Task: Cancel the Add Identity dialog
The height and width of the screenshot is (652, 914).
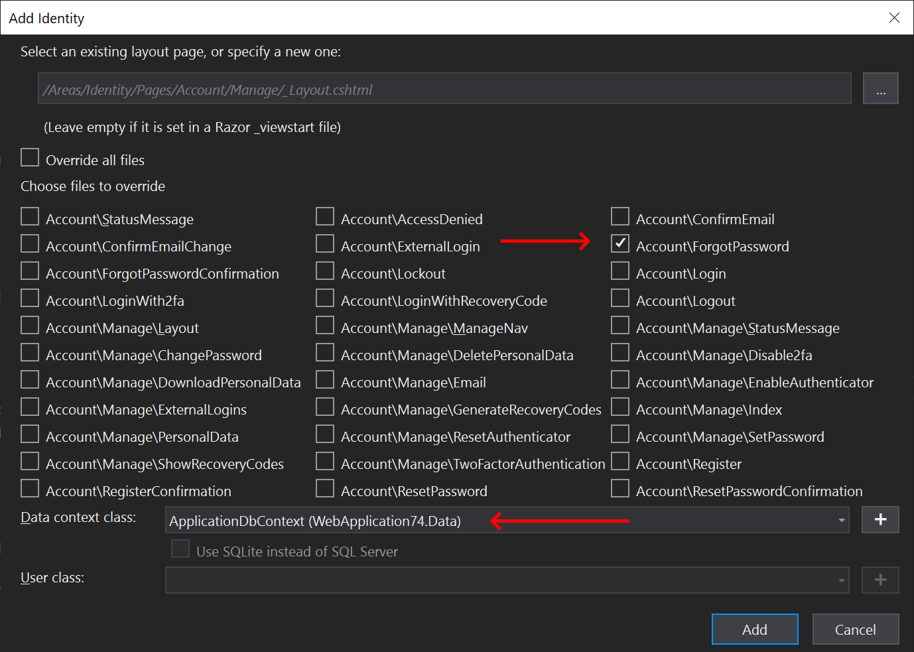Action: click(x=855, y=629)
